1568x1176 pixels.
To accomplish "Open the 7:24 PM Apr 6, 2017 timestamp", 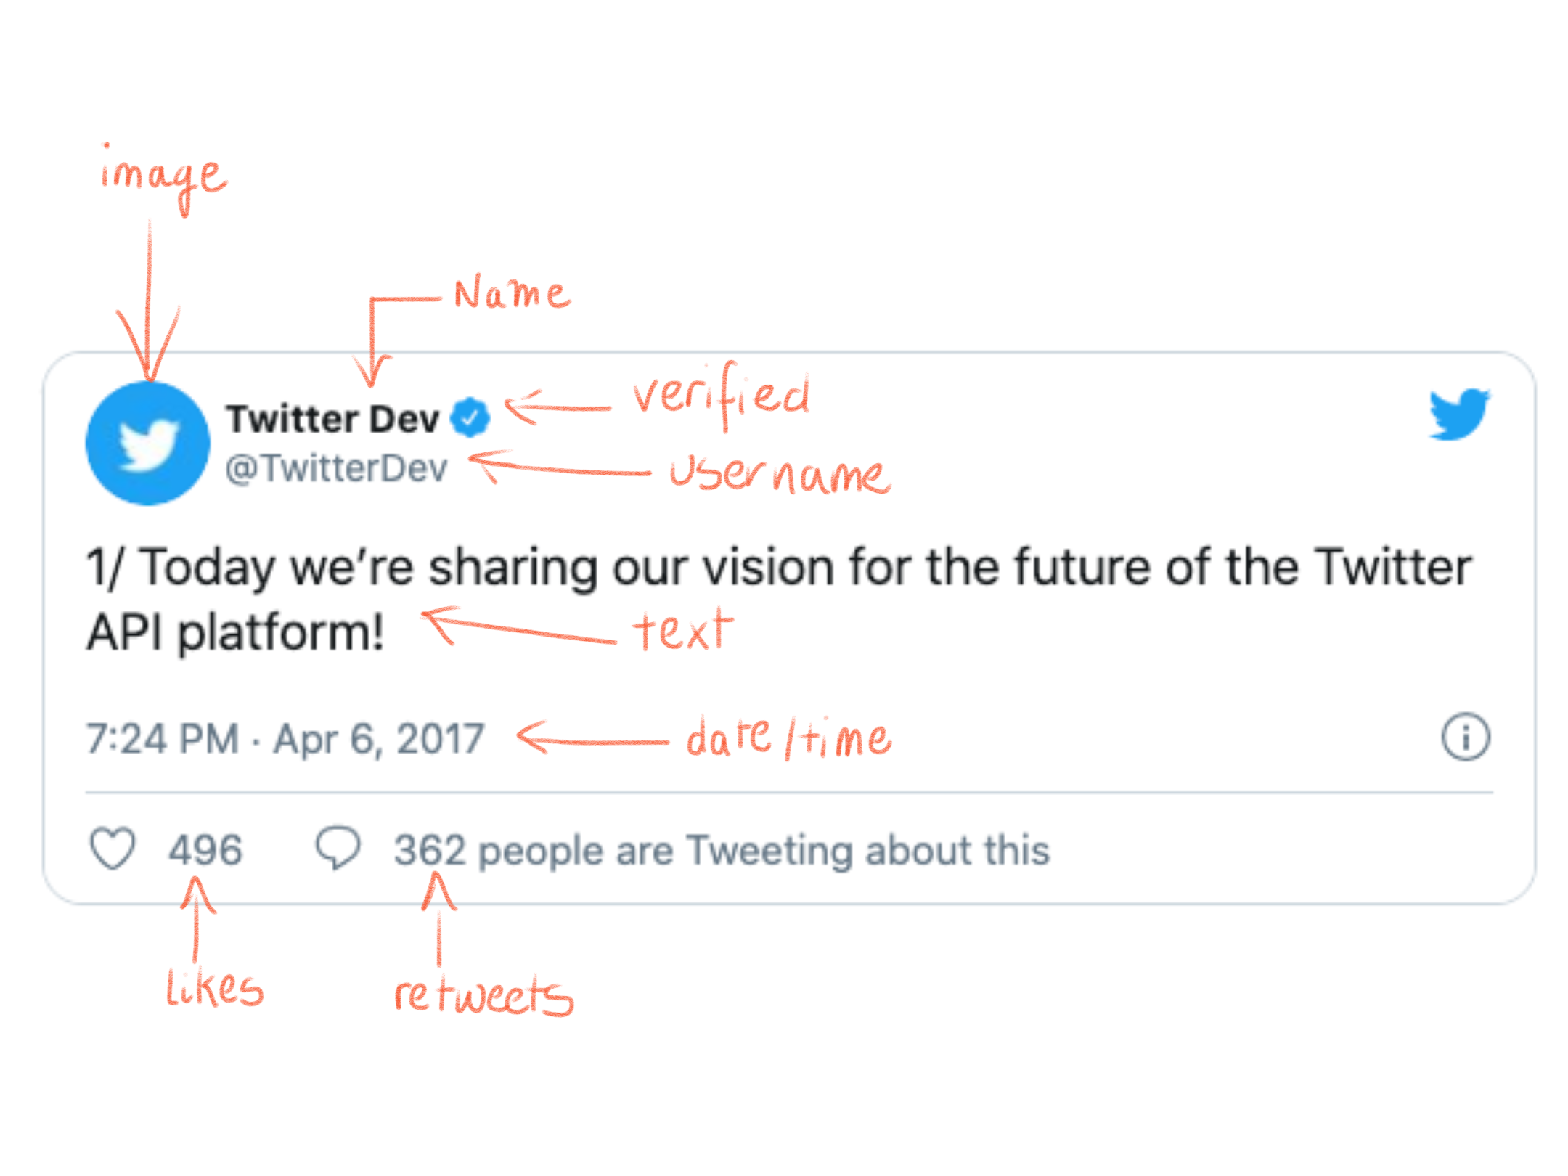I will [x=285, y=739].
